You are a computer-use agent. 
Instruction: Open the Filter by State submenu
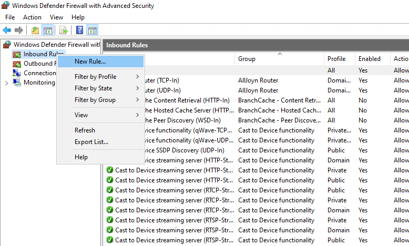[101, 88]
